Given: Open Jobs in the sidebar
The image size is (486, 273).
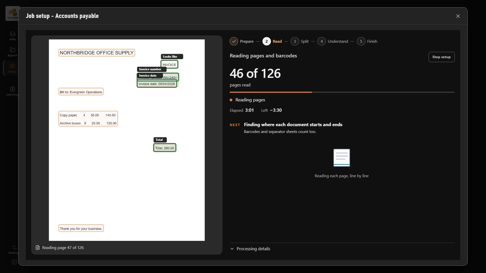Looking at the screenshot, I should (12, 36).
